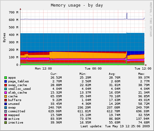Click the Mon 12:00 time axis label

pyautogui.click(x=43, y=69)
